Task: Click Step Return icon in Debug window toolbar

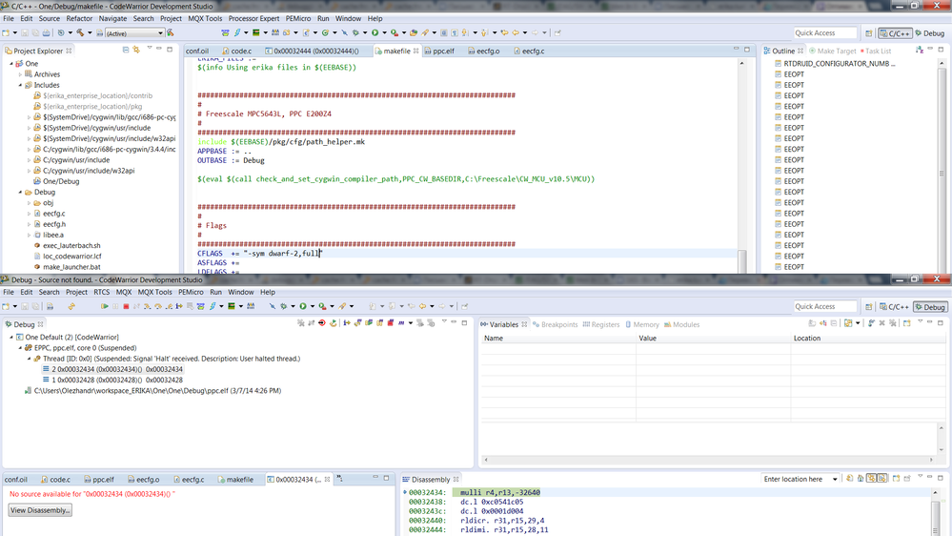Action: (x=169, y=306)
